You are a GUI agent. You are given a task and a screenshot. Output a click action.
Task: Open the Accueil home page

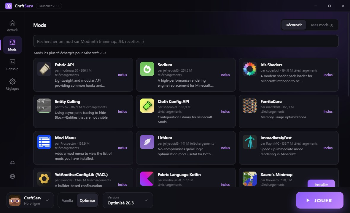point(12,26)
